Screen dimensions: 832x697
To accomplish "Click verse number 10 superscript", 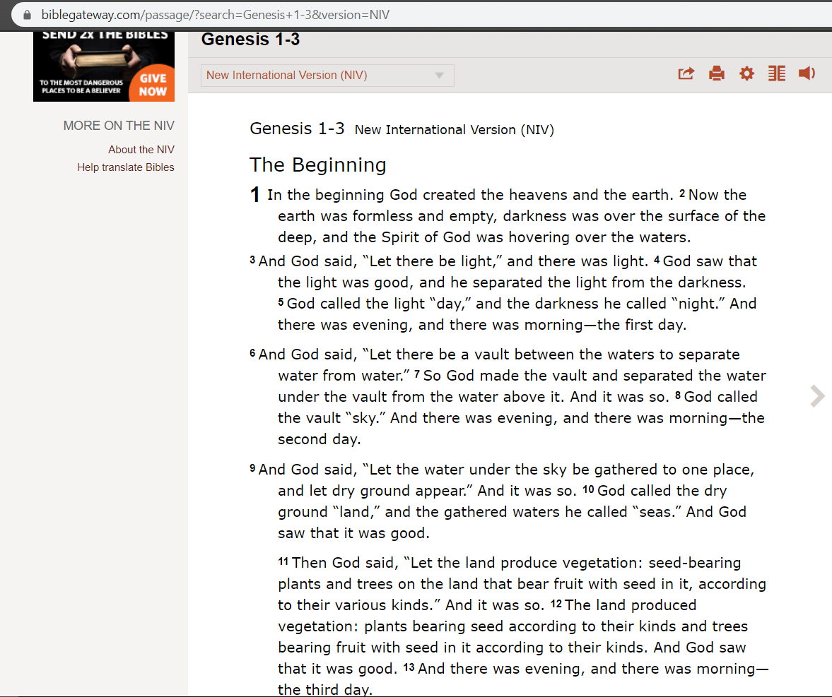I will click(x=588, y=489).
